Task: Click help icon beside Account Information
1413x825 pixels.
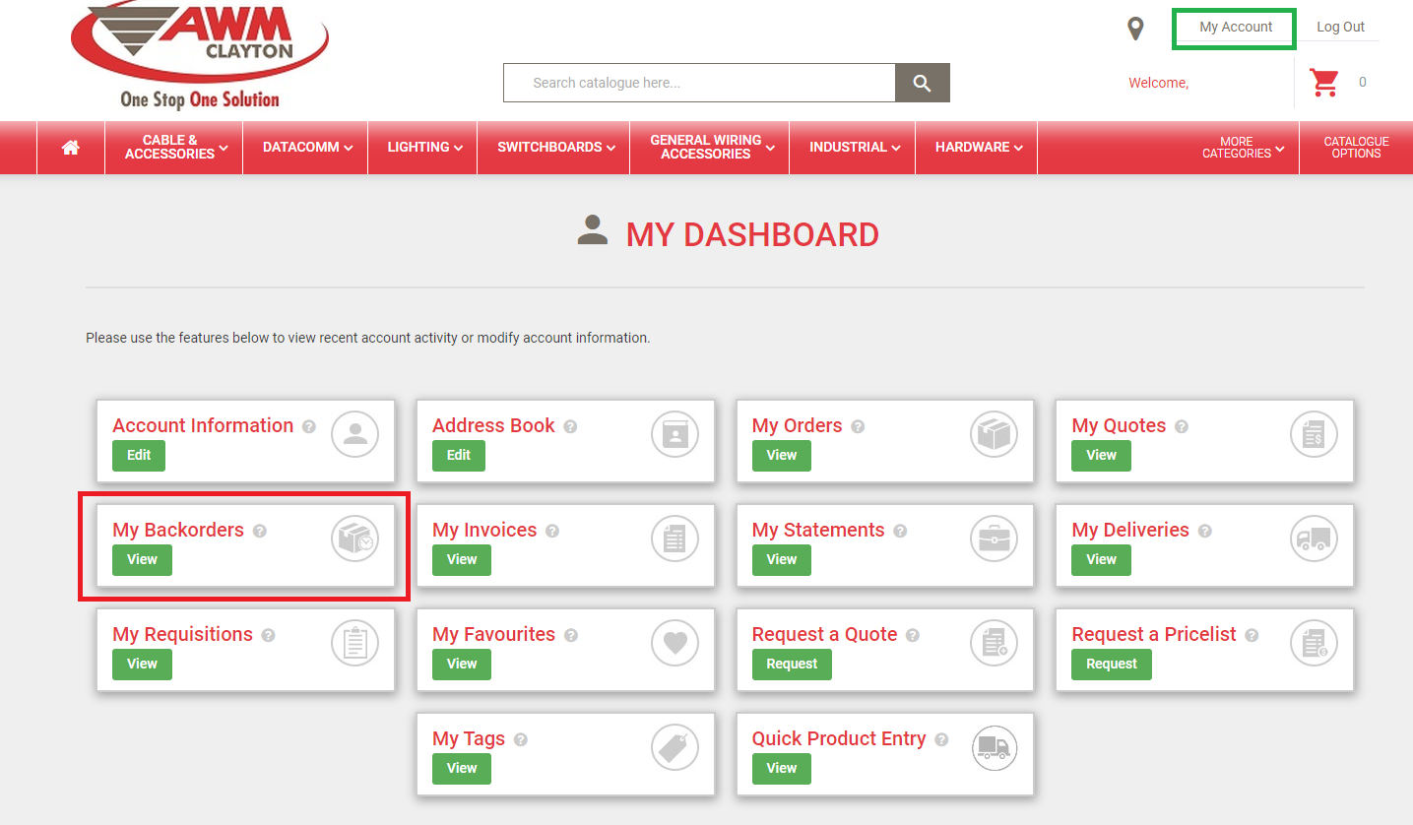Action: [x=309, y=426]
